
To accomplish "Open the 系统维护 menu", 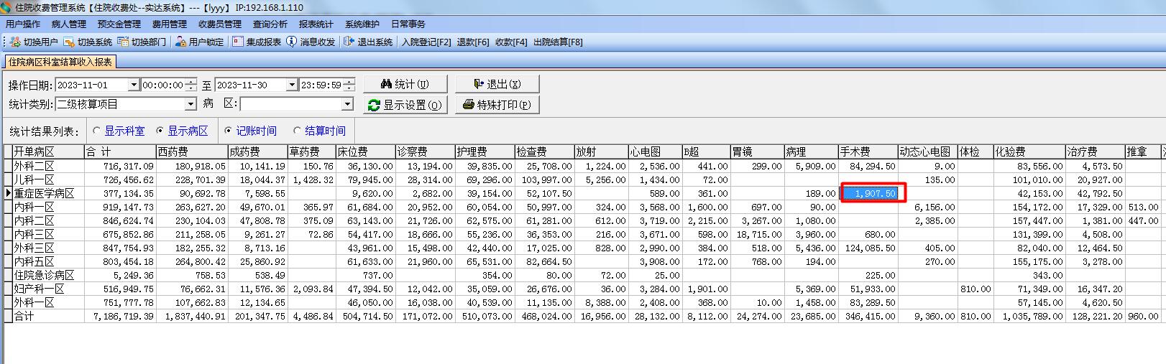I will click(362, 24).
